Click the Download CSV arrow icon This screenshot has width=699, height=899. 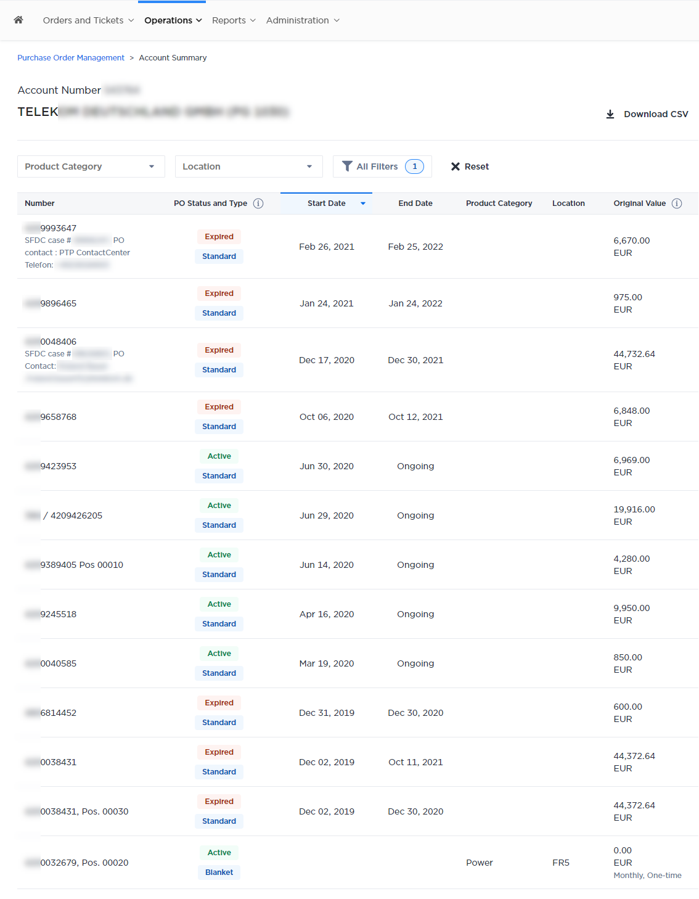tap(610, 114)
